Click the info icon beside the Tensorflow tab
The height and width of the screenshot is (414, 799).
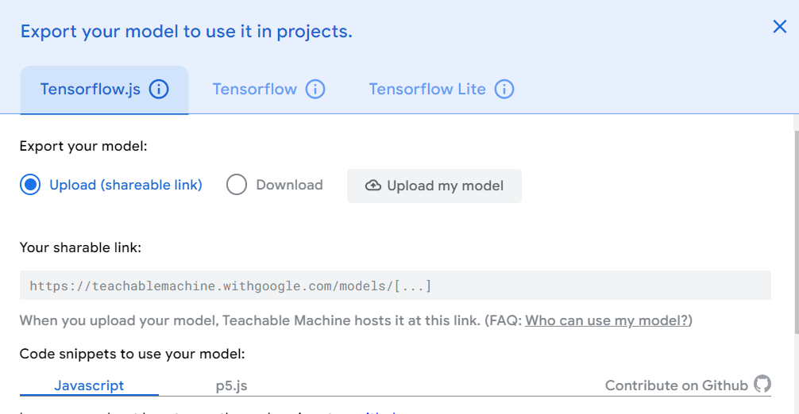tap(315, 89)
